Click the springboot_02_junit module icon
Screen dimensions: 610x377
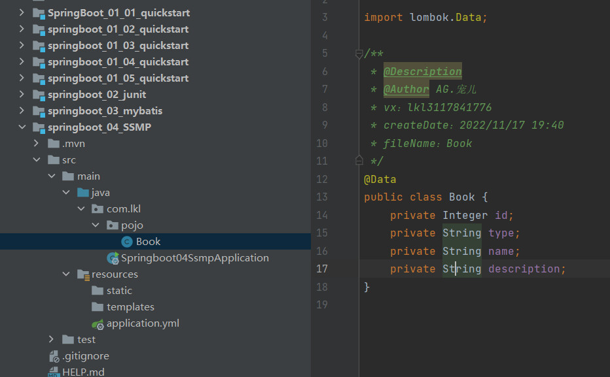pyautogui.click(x=39, y=95)
